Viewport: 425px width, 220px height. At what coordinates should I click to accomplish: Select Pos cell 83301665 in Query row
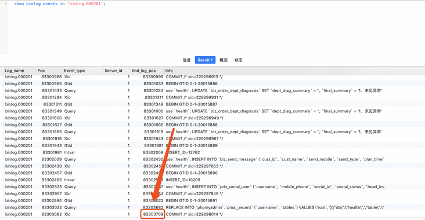pos(52,132)
